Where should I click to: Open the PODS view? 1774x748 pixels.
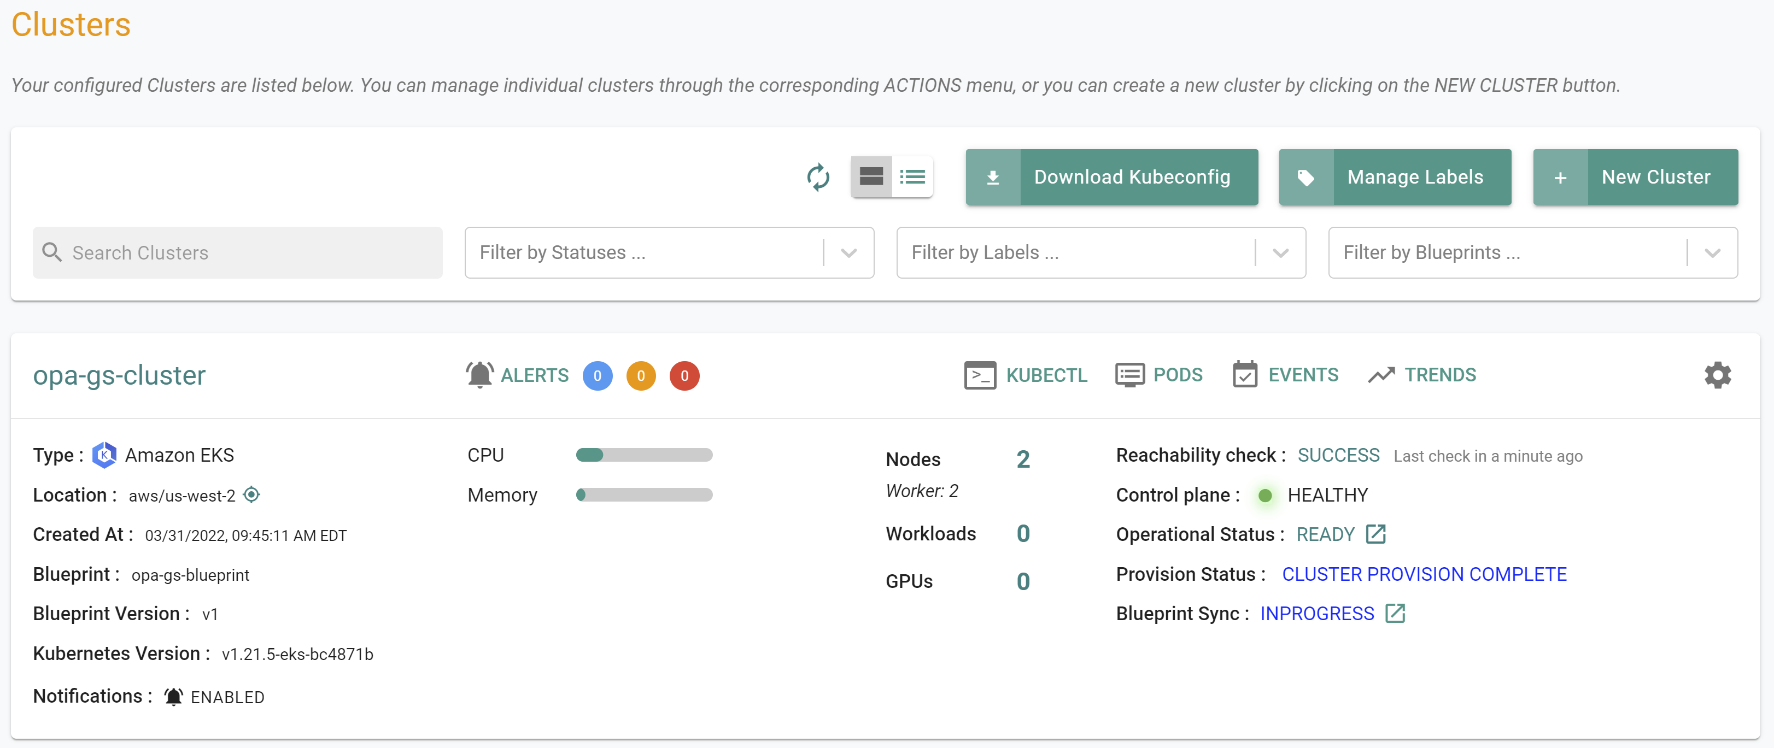coord(1159,375)
